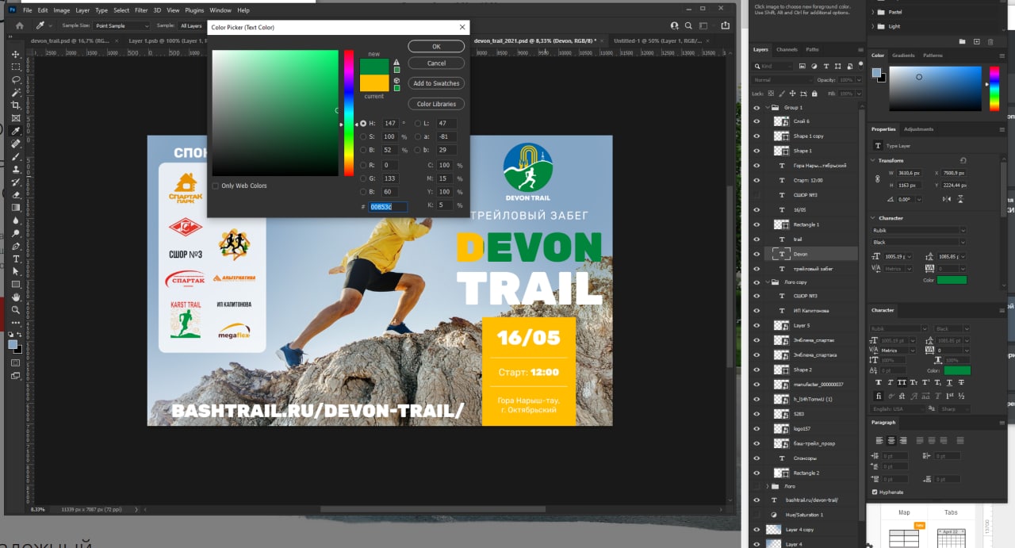Enable the Only Web Colors checkbox
Viewport: 1015px width, 548px height.
(x=216, y=186)
